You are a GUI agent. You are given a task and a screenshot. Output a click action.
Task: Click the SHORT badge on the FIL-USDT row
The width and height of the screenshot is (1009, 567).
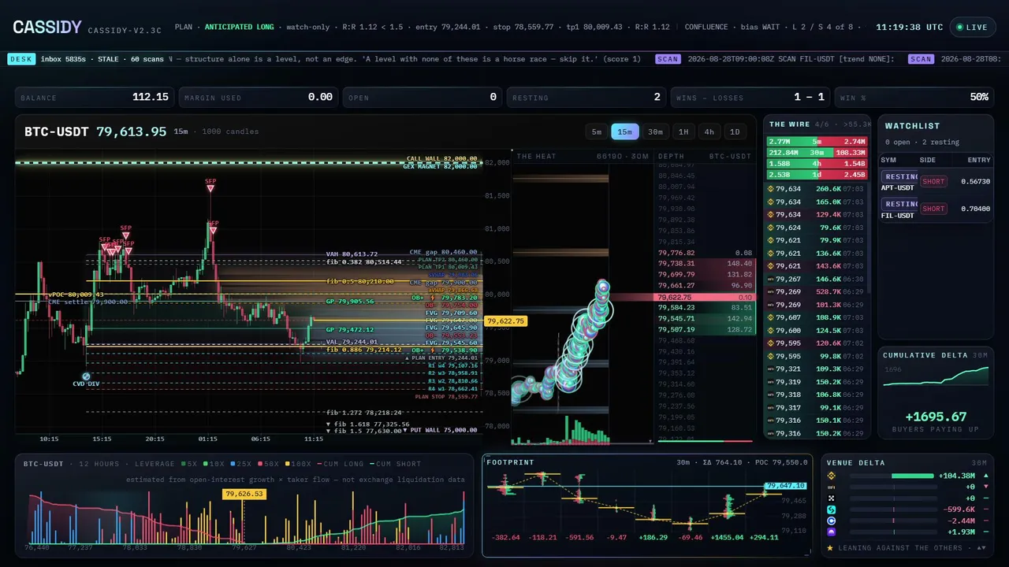click(x=933, y=209)
